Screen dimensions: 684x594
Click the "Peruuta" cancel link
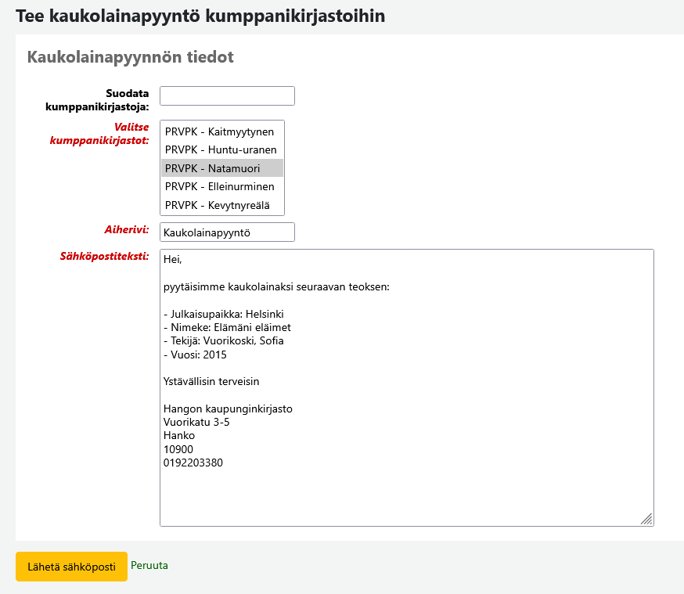149,565
